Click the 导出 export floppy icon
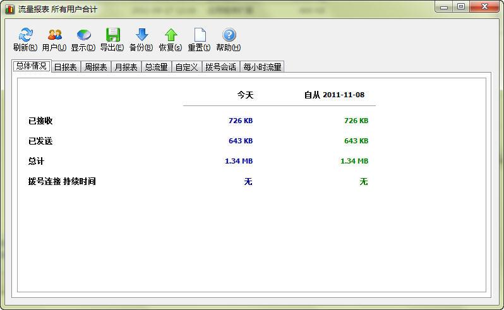This screenshot has height=310, width=504. click(x=113, y=34)
